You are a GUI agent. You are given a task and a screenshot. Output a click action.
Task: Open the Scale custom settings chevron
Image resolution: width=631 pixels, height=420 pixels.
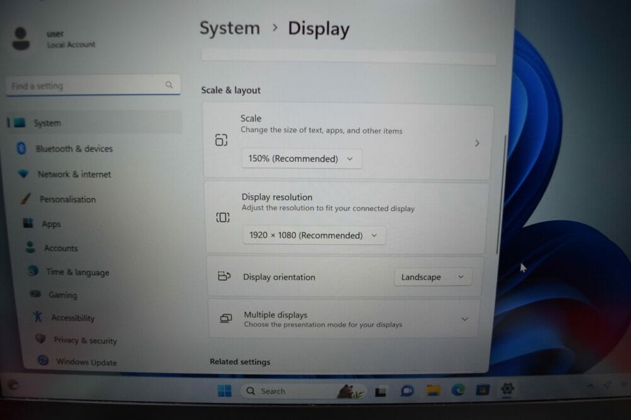click(477, 143)
